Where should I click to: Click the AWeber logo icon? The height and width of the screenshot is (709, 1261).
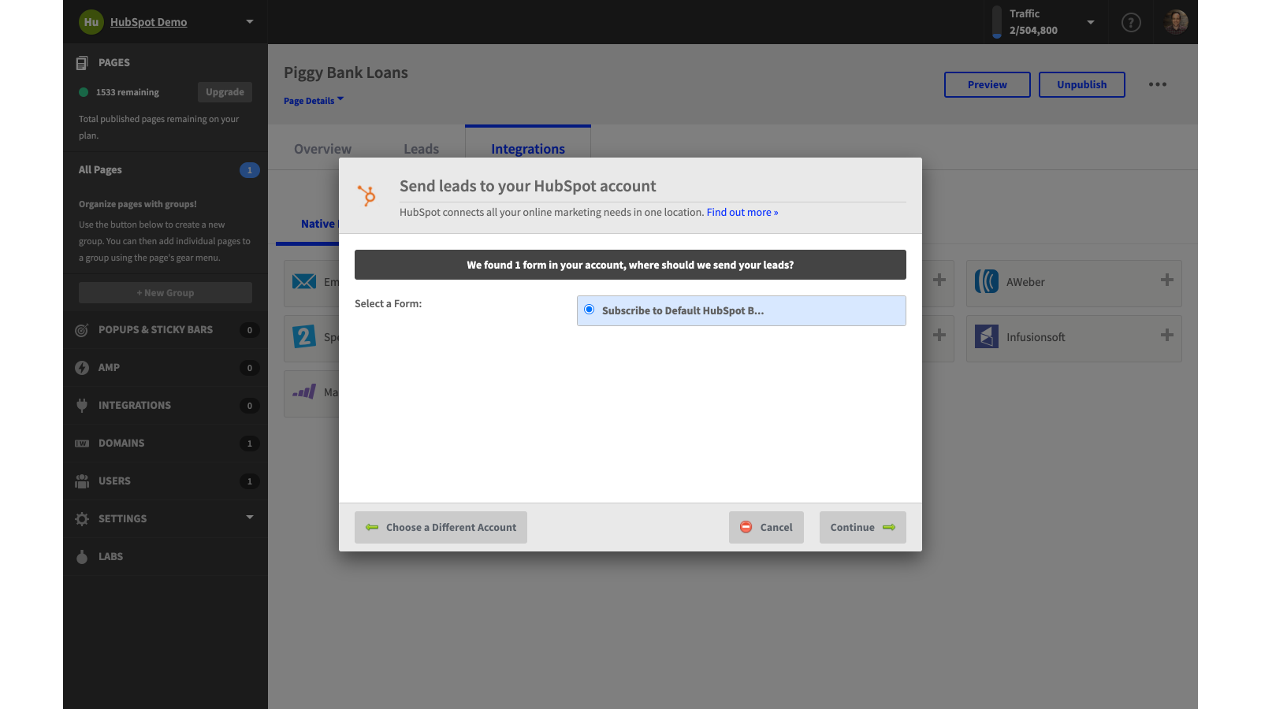[987, 281]
